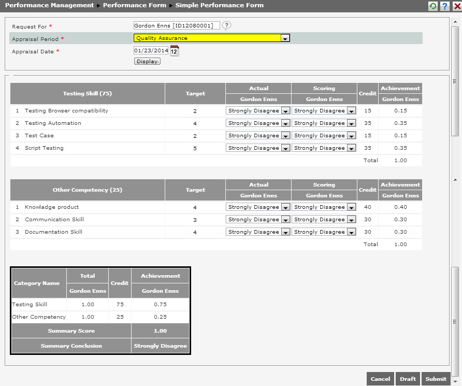Screen dimensions: 462x386
Task: Open the Appraisal Date calendar picker icon
Action: point(174,51)
